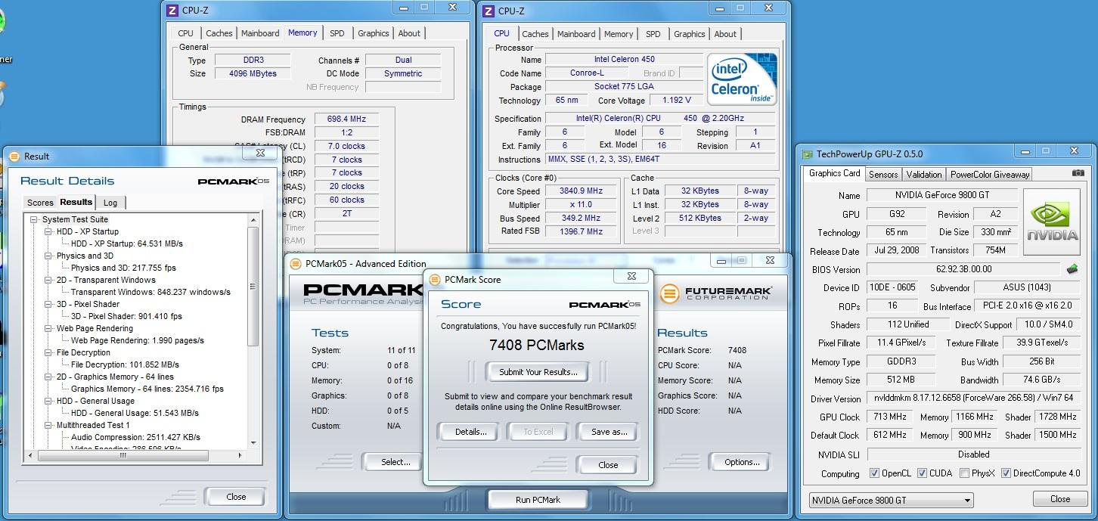This screenshot has width=1098, height=521.
Task: Click the Core Speed value 3840.9 MHz
Action: (581, 191)
